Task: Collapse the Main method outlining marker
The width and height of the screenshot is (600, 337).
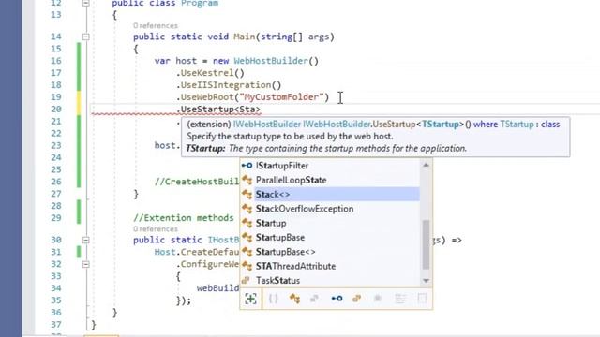Action: pyautogui.click(x=85, y=37)
